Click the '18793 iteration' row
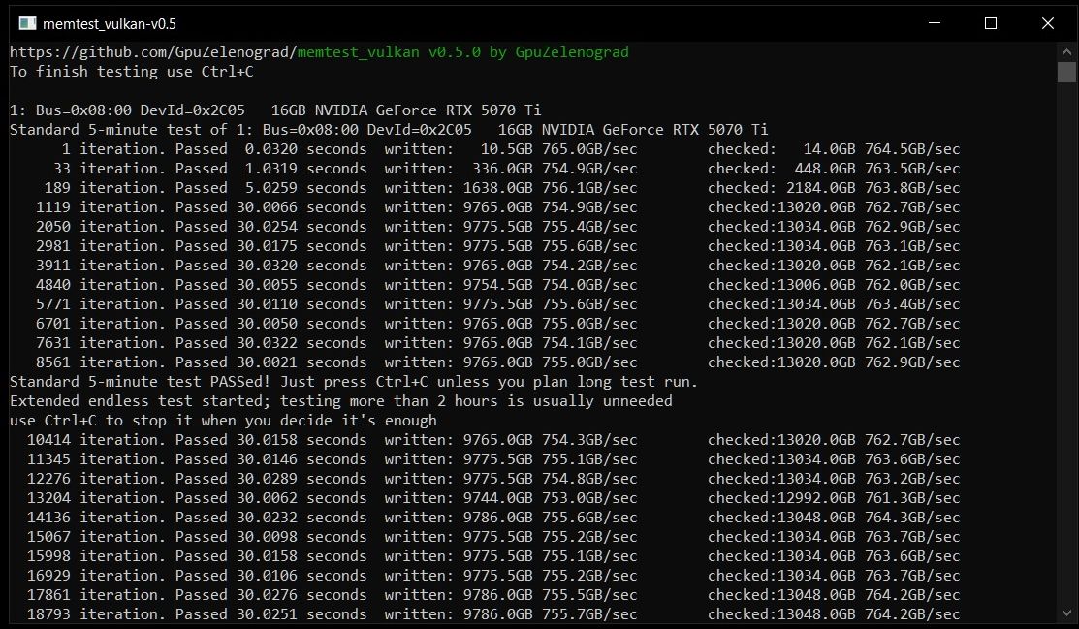This screenshot has height=629, width=1079. tap(493, 613)
